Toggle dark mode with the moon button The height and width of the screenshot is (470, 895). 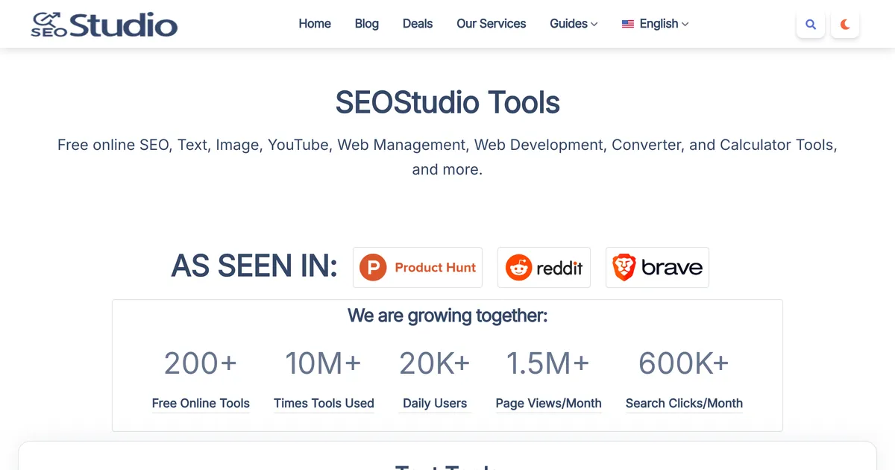[x=845, y=23]
